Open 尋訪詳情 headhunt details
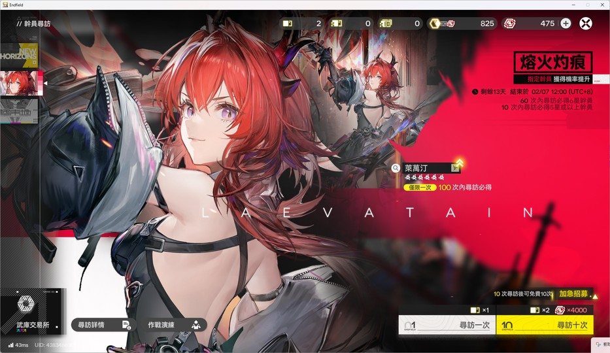The width and height of the screenshot is (610, 353). pos(102,325)
